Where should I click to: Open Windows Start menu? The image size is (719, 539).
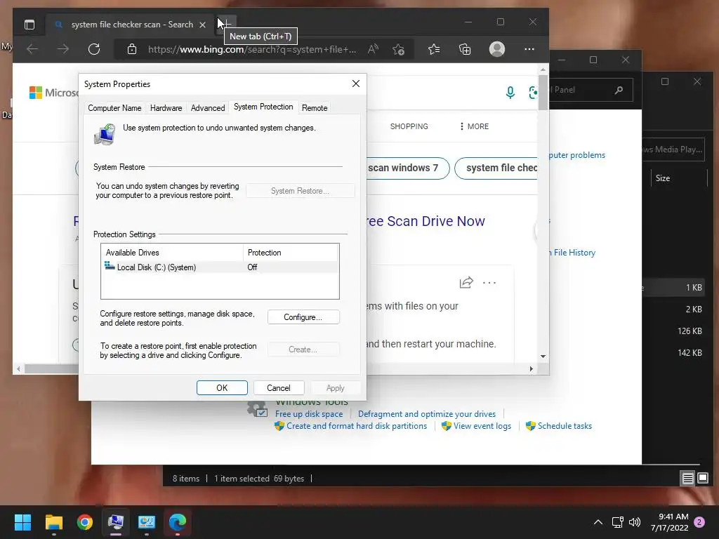[x=22, y=522]
